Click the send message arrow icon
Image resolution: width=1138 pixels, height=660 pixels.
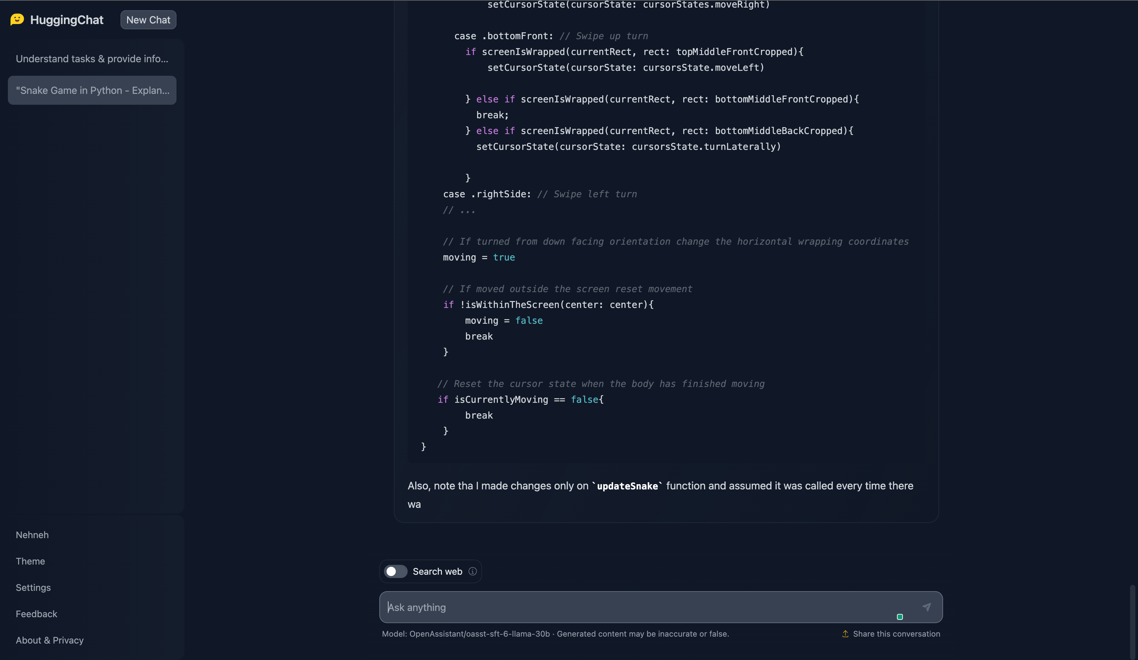click(926, 607)
